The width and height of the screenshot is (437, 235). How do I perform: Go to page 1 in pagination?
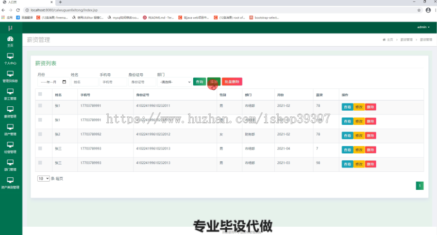pyautogui.click(x=420, y=185)
